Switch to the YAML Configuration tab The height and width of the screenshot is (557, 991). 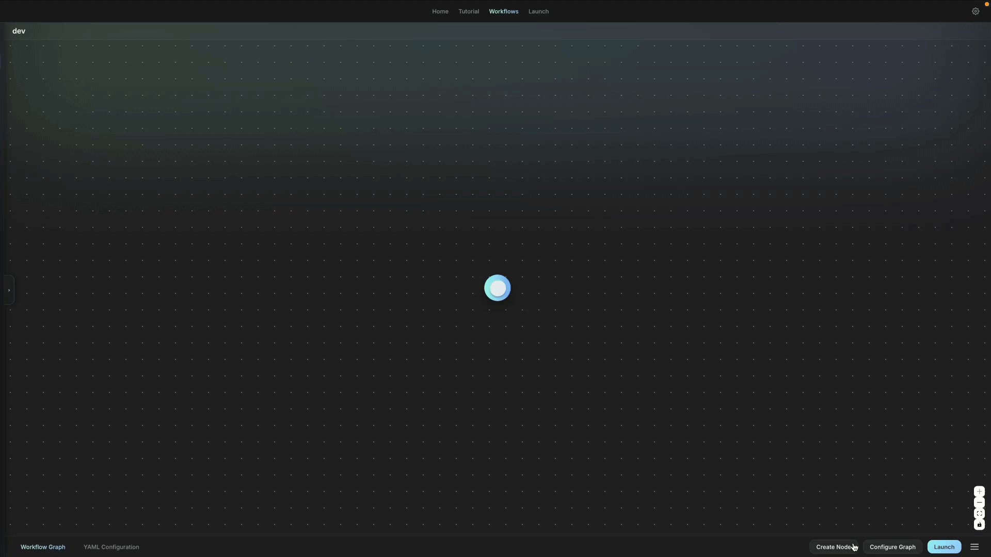111,547
